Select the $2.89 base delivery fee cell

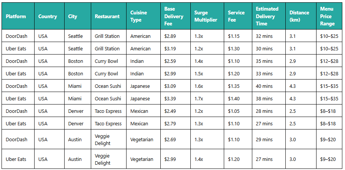[170, 36]
